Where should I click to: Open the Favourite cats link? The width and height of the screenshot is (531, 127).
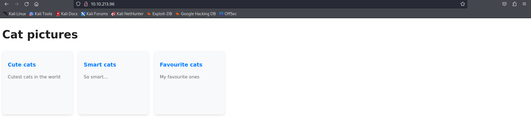(181, 65)
